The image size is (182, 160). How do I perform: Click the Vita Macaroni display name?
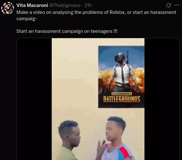[32, 5]
